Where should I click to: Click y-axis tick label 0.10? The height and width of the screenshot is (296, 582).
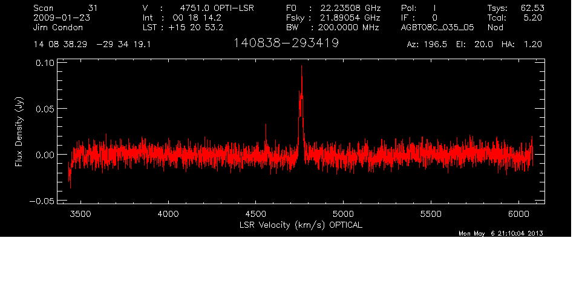point(45,63)
